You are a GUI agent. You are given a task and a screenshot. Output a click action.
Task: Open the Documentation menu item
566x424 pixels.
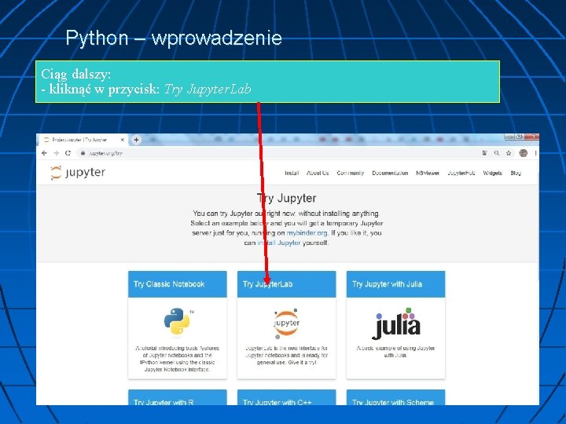pyautogui.click(x=390, y=173)
